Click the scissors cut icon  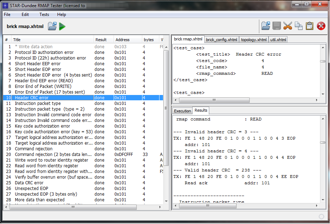click(288, 26)
